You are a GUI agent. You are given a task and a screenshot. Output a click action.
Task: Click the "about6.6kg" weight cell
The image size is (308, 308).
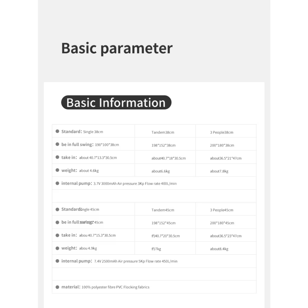(161, 171)
